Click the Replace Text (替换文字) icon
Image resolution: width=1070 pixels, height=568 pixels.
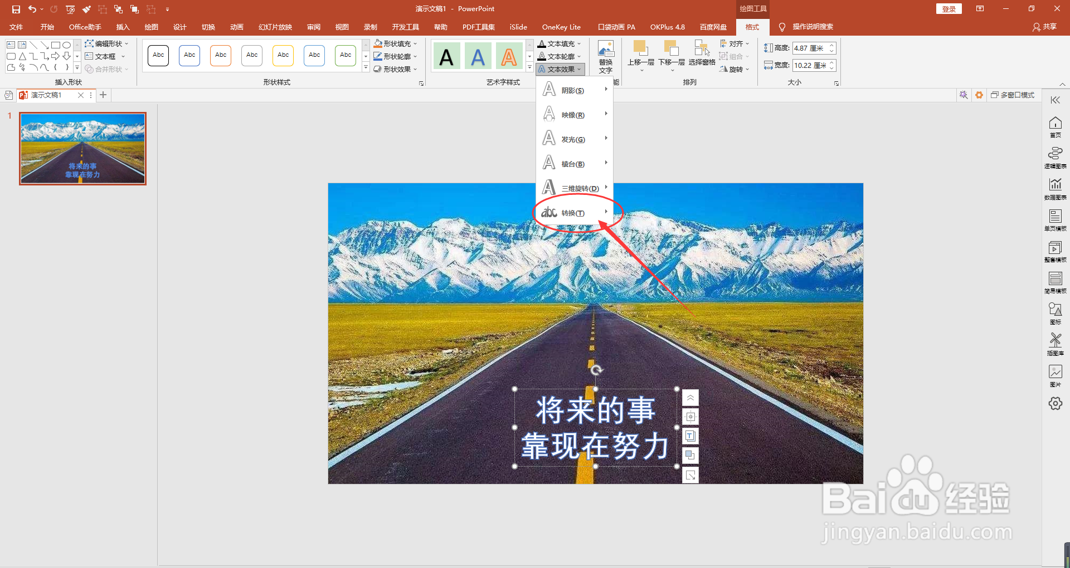[606, 57]
